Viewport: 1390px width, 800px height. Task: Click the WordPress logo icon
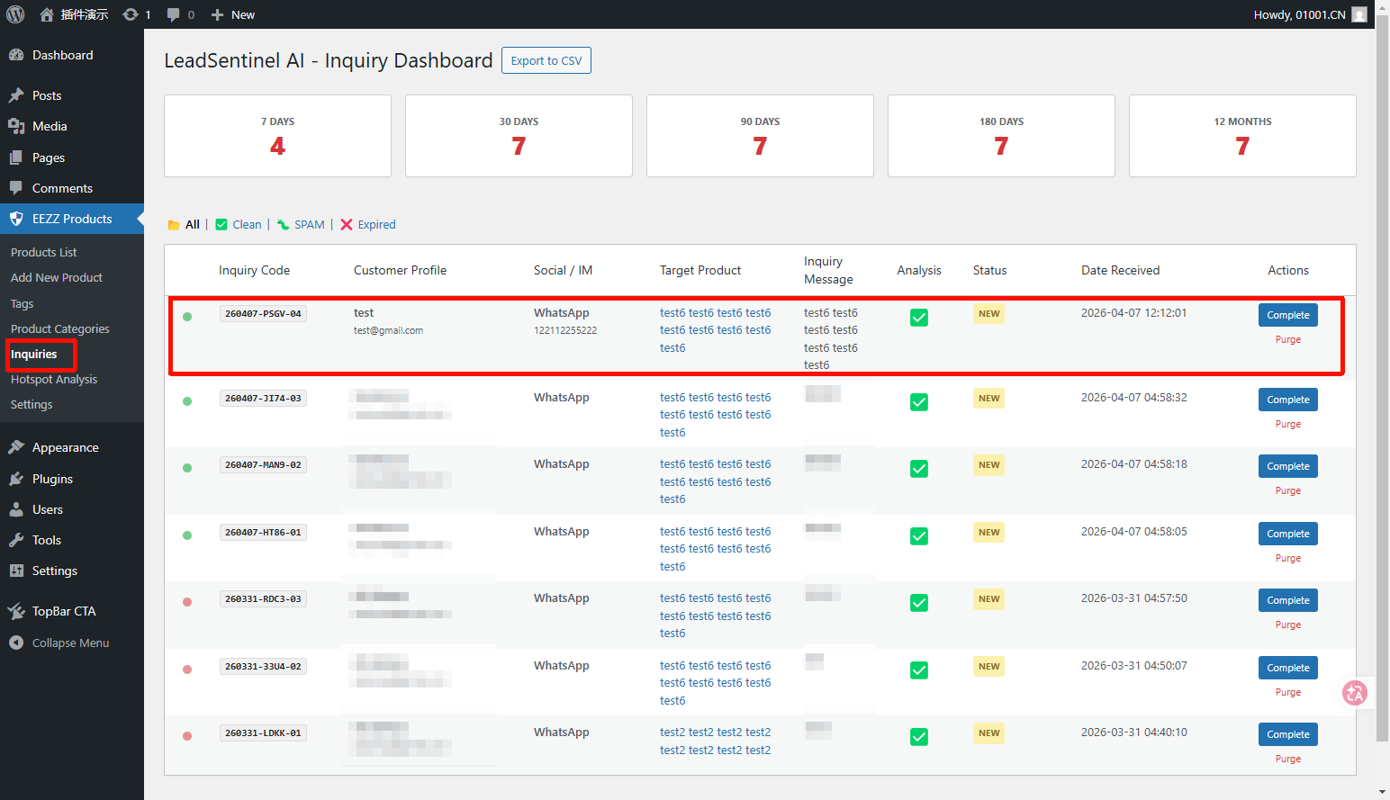(15, 14)
